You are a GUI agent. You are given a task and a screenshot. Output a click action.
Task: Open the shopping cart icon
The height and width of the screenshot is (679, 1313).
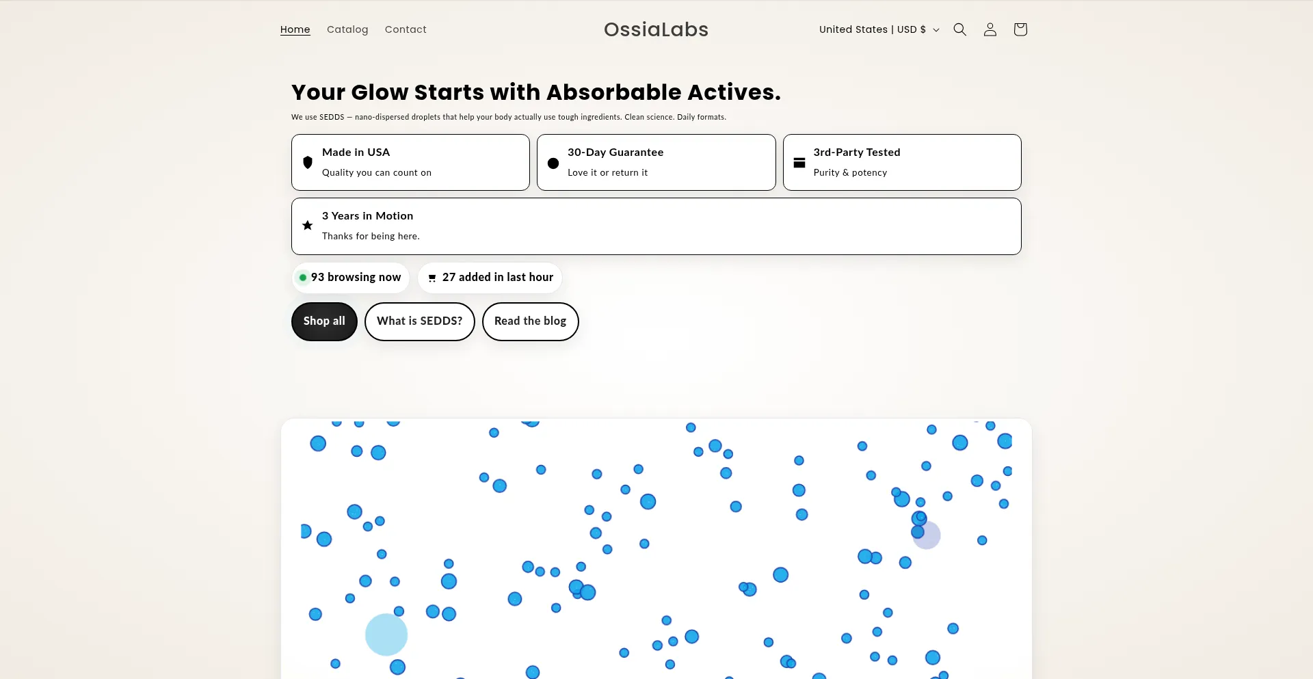click(1020, 29)
